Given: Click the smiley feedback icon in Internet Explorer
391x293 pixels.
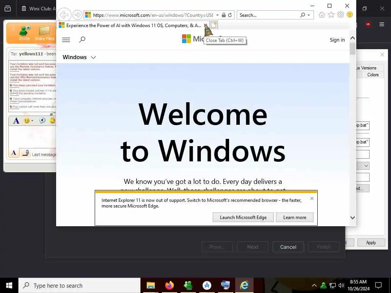Looking at the screenshot, I should (x=350, y=15).
